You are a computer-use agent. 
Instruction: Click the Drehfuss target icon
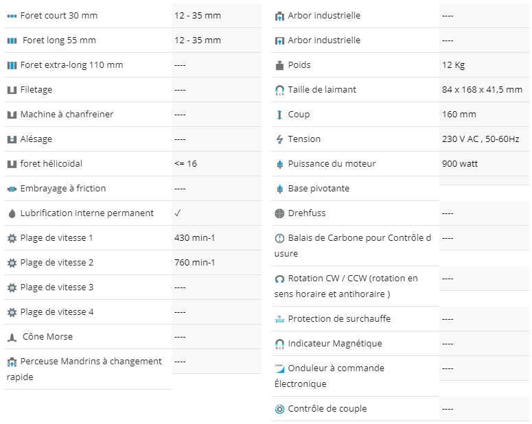point(279,213)
